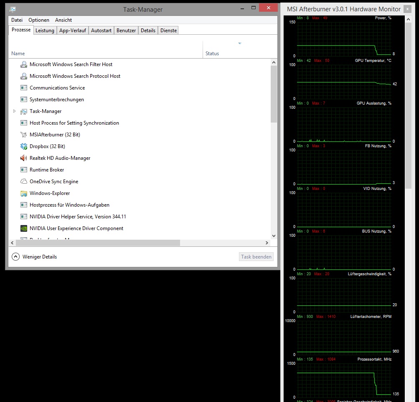Select the Windows-Explorer row text

50,193
